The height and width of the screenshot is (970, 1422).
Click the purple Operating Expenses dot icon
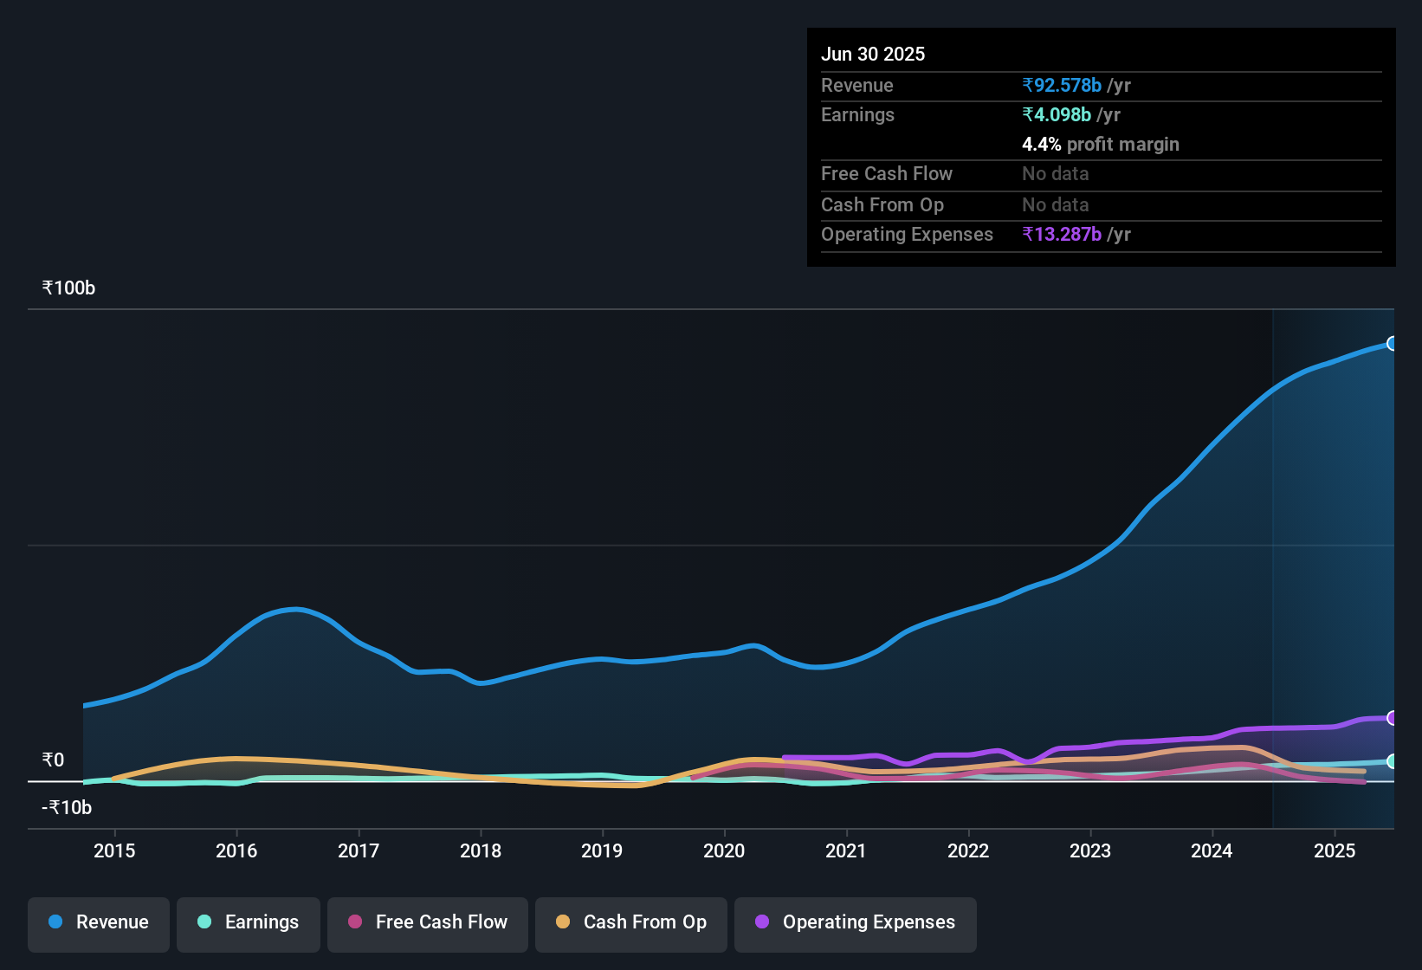(x=760, y=922)
